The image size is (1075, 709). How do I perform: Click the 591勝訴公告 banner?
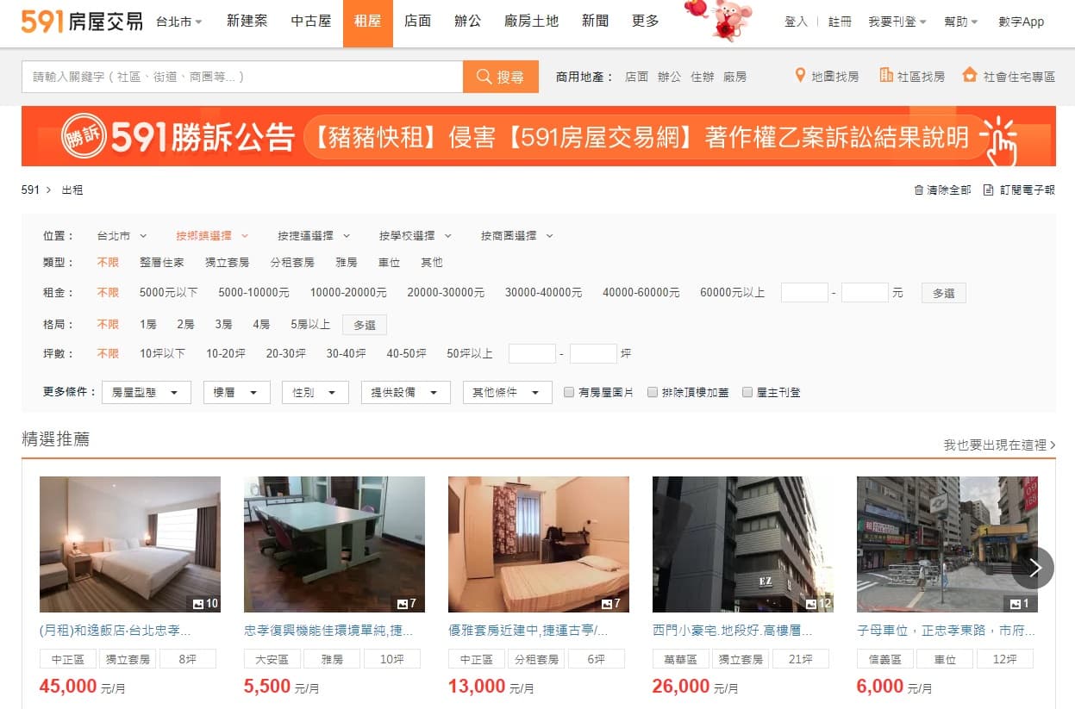point(538,136)
